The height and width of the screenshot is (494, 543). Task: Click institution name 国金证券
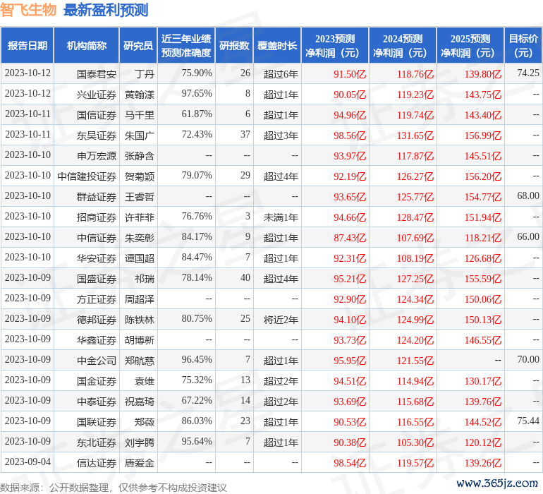click(97, 381)
